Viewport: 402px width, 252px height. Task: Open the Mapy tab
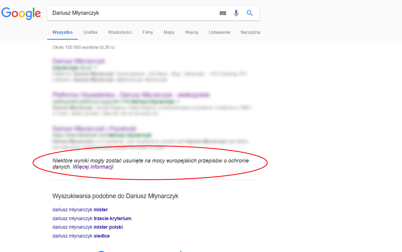tap(169, 32)
